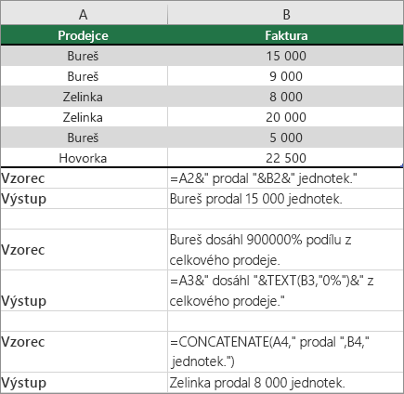The image size is (404, 394).
Task: Select cell containing 9 000
Action: (285, 76)
